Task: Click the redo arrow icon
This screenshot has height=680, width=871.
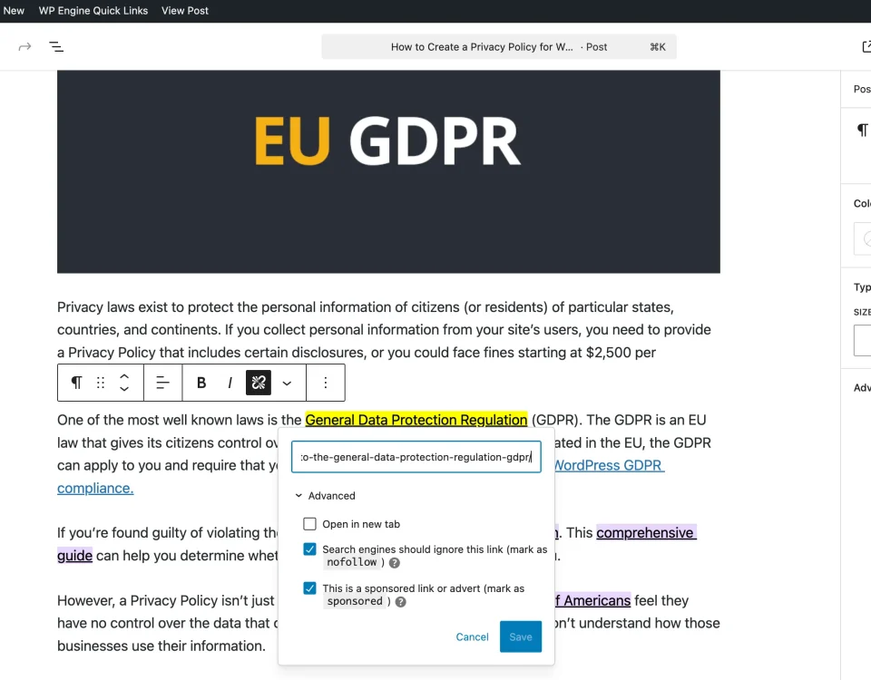Action: pos(24,46)
